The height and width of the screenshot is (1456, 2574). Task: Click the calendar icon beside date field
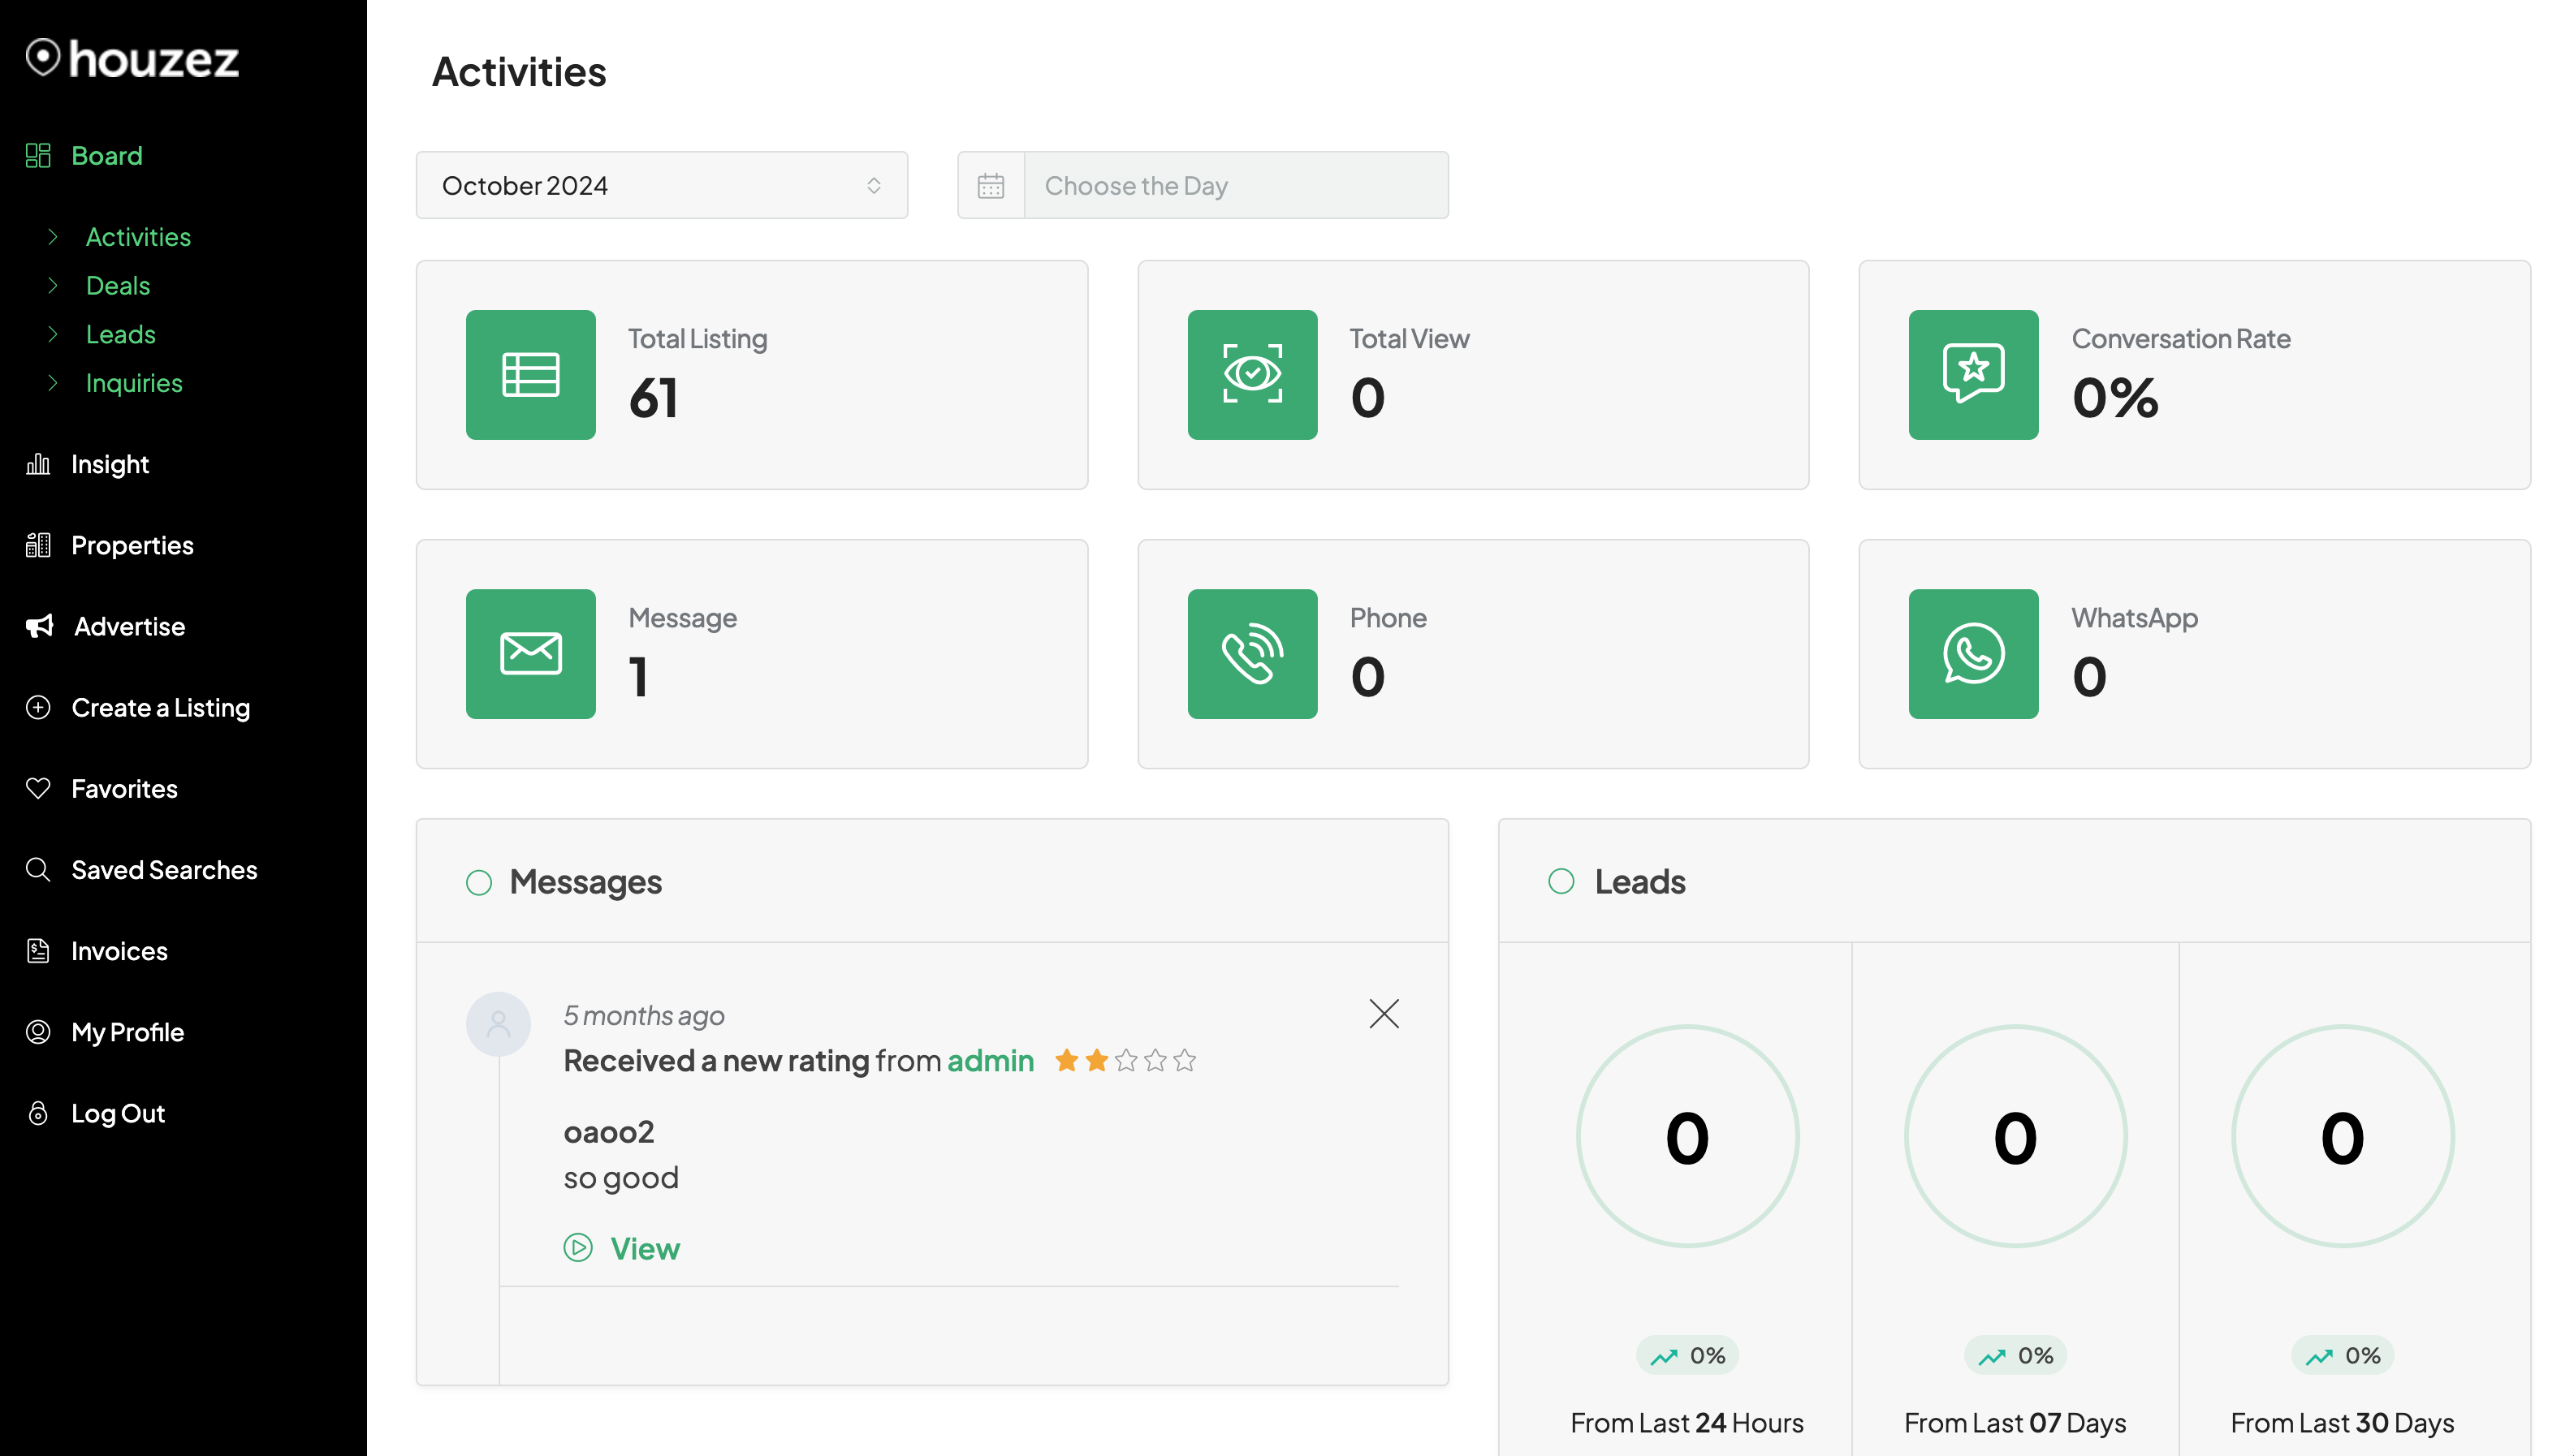click(x=991, y=186)
